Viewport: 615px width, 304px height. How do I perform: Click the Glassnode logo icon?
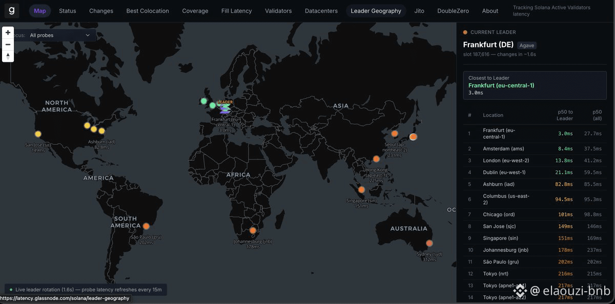point(11,10)
